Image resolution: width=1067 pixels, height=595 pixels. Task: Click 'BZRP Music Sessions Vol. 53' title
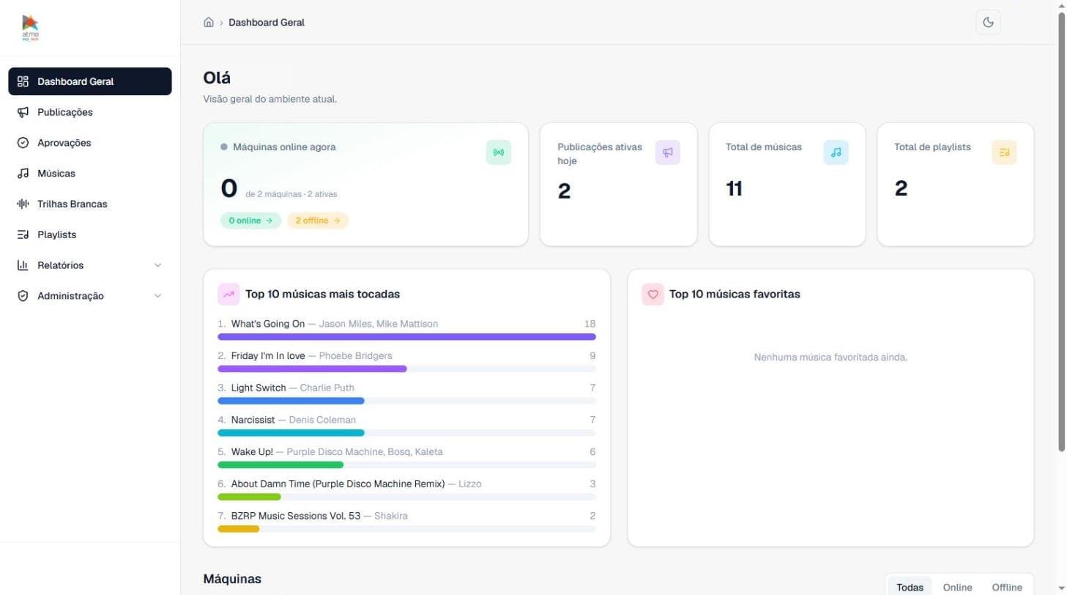click(296, 516)
